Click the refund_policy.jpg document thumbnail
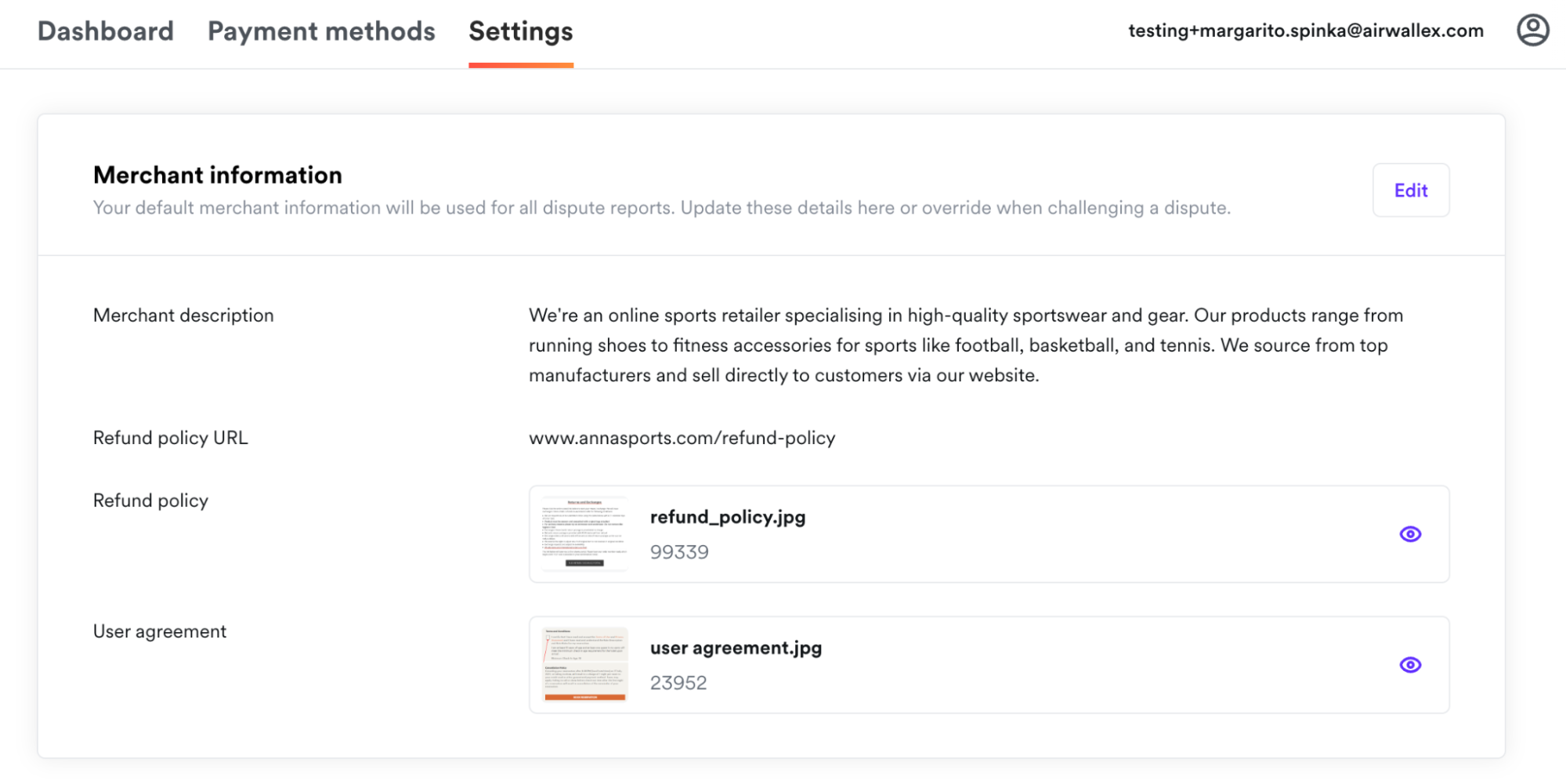This screenshot has width=1566, height=780. pos(583,533)
